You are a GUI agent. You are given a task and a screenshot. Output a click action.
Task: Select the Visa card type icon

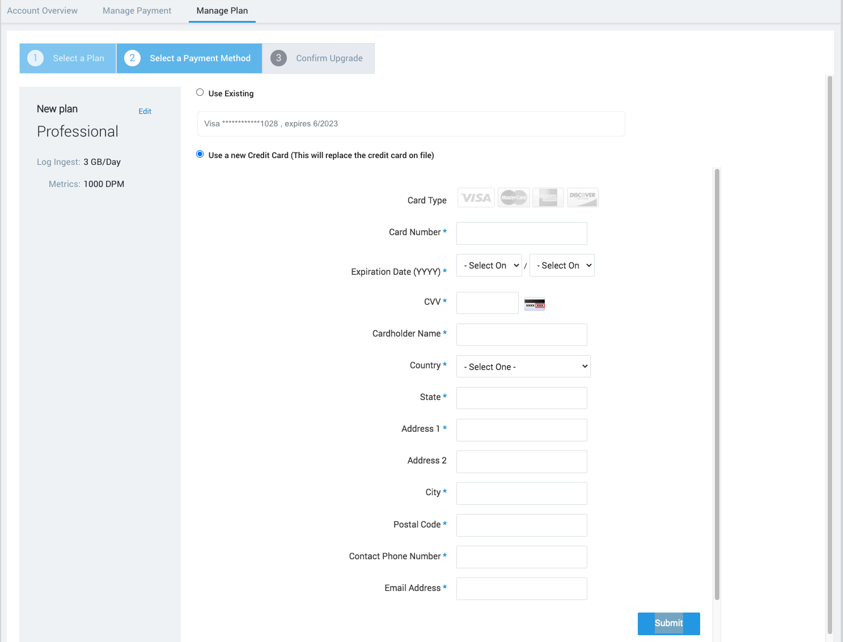pyautogui.click(x=476, y=197)
